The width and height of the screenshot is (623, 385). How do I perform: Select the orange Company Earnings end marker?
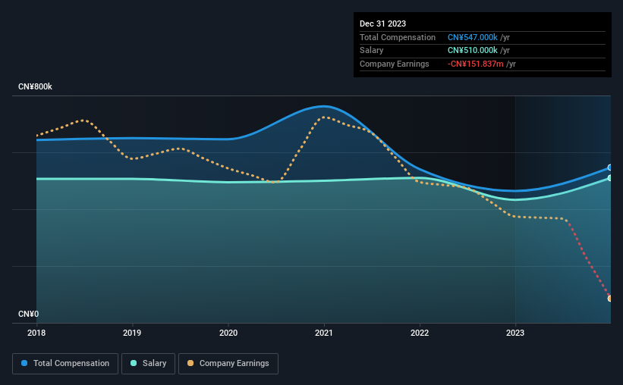pos(610,299)
